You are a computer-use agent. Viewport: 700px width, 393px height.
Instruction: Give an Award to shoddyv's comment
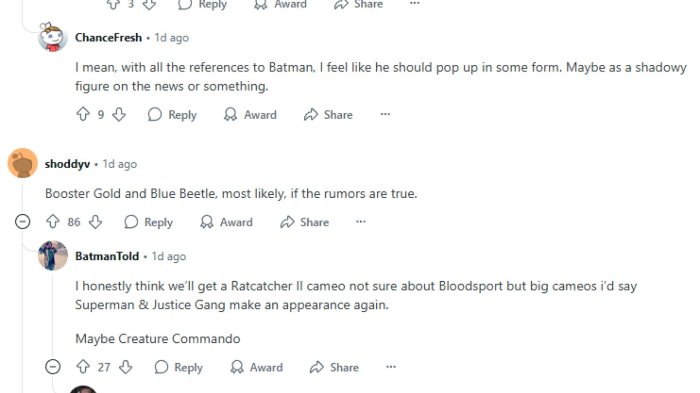click(x=226, y=222)
